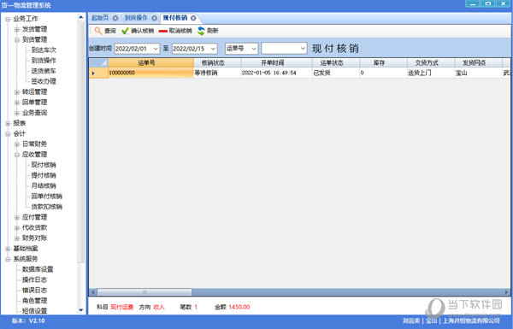Switch to the 起始页 tab
Viewport: 513px width, 329px height.
(x=100, y=18)
